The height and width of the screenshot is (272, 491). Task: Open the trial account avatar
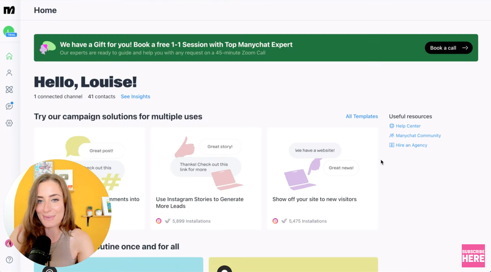click(x=10, y=31)
